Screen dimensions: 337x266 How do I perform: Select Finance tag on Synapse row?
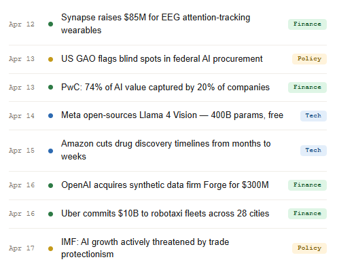click(x=307, y=24)
